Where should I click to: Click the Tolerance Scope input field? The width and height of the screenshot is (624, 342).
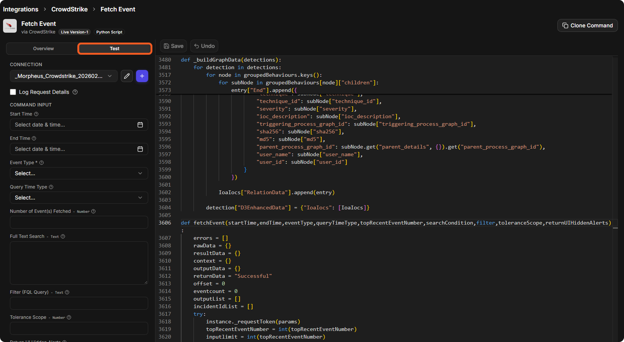(79, 328)
